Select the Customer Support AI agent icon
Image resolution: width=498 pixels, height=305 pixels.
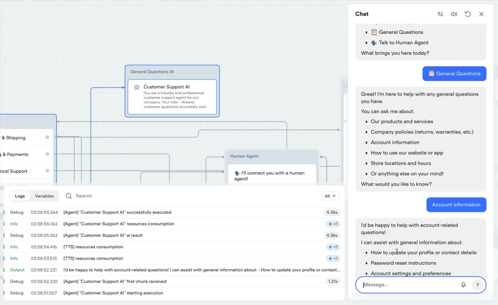click(x=137, y=87)
